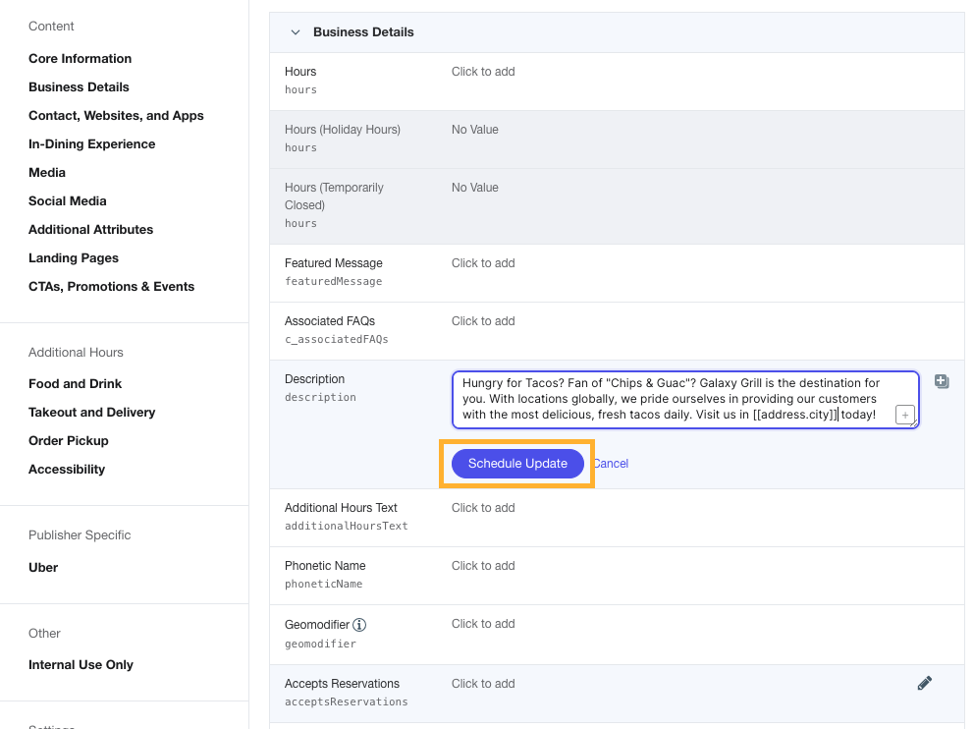This screenshot has width=974, height=729.
Task: Collapse the Business Details section chevron
Action: 295,31
